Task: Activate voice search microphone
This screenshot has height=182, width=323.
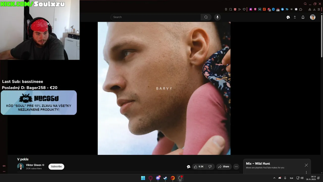Action: pos(218,17)
